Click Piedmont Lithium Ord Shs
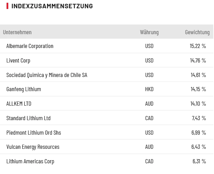 tap(33, 133)
